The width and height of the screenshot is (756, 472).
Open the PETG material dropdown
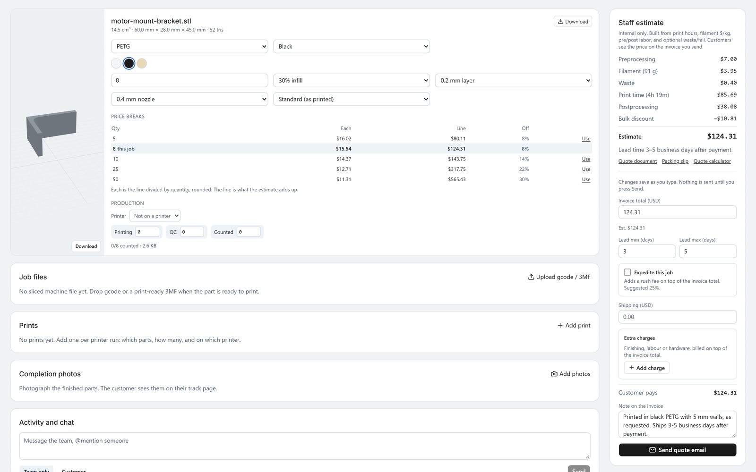tap(189, 46)
